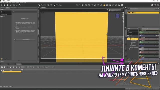The image size is (160, 90).
Task: Click the Play button in timeline
Action: 11,67
